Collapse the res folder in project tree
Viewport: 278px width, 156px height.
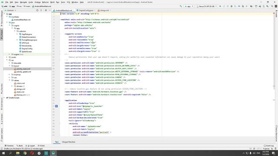7,60
